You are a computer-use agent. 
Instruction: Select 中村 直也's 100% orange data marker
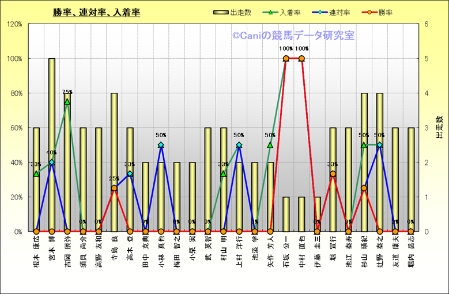tap(301, 58)
